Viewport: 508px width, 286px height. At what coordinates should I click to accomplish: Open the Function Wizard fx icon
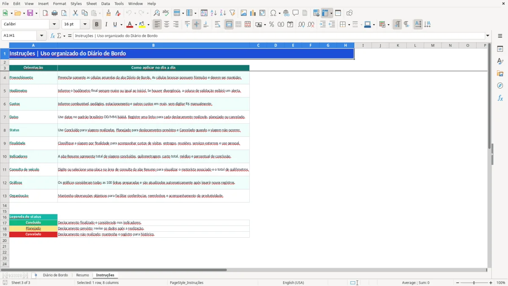(x=52, y=36)
